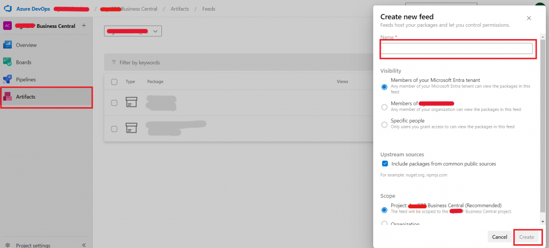Click the Create button
The image size is (549, 248).
coord(526,237)
